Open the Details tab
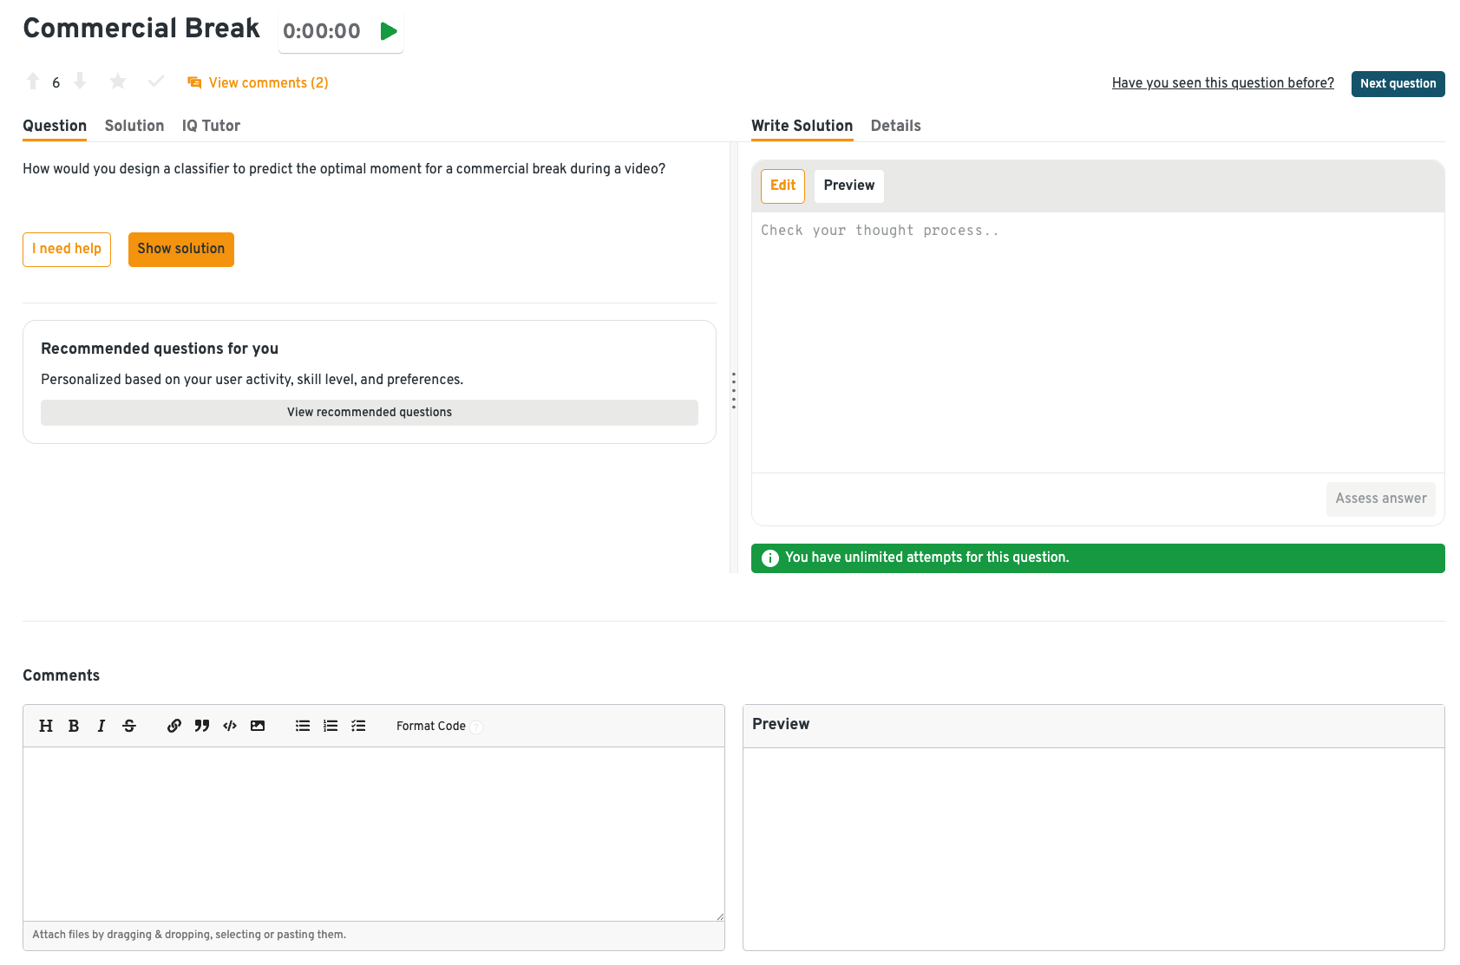The height and width of the screenshot is (965, 1460). (895, 126)
